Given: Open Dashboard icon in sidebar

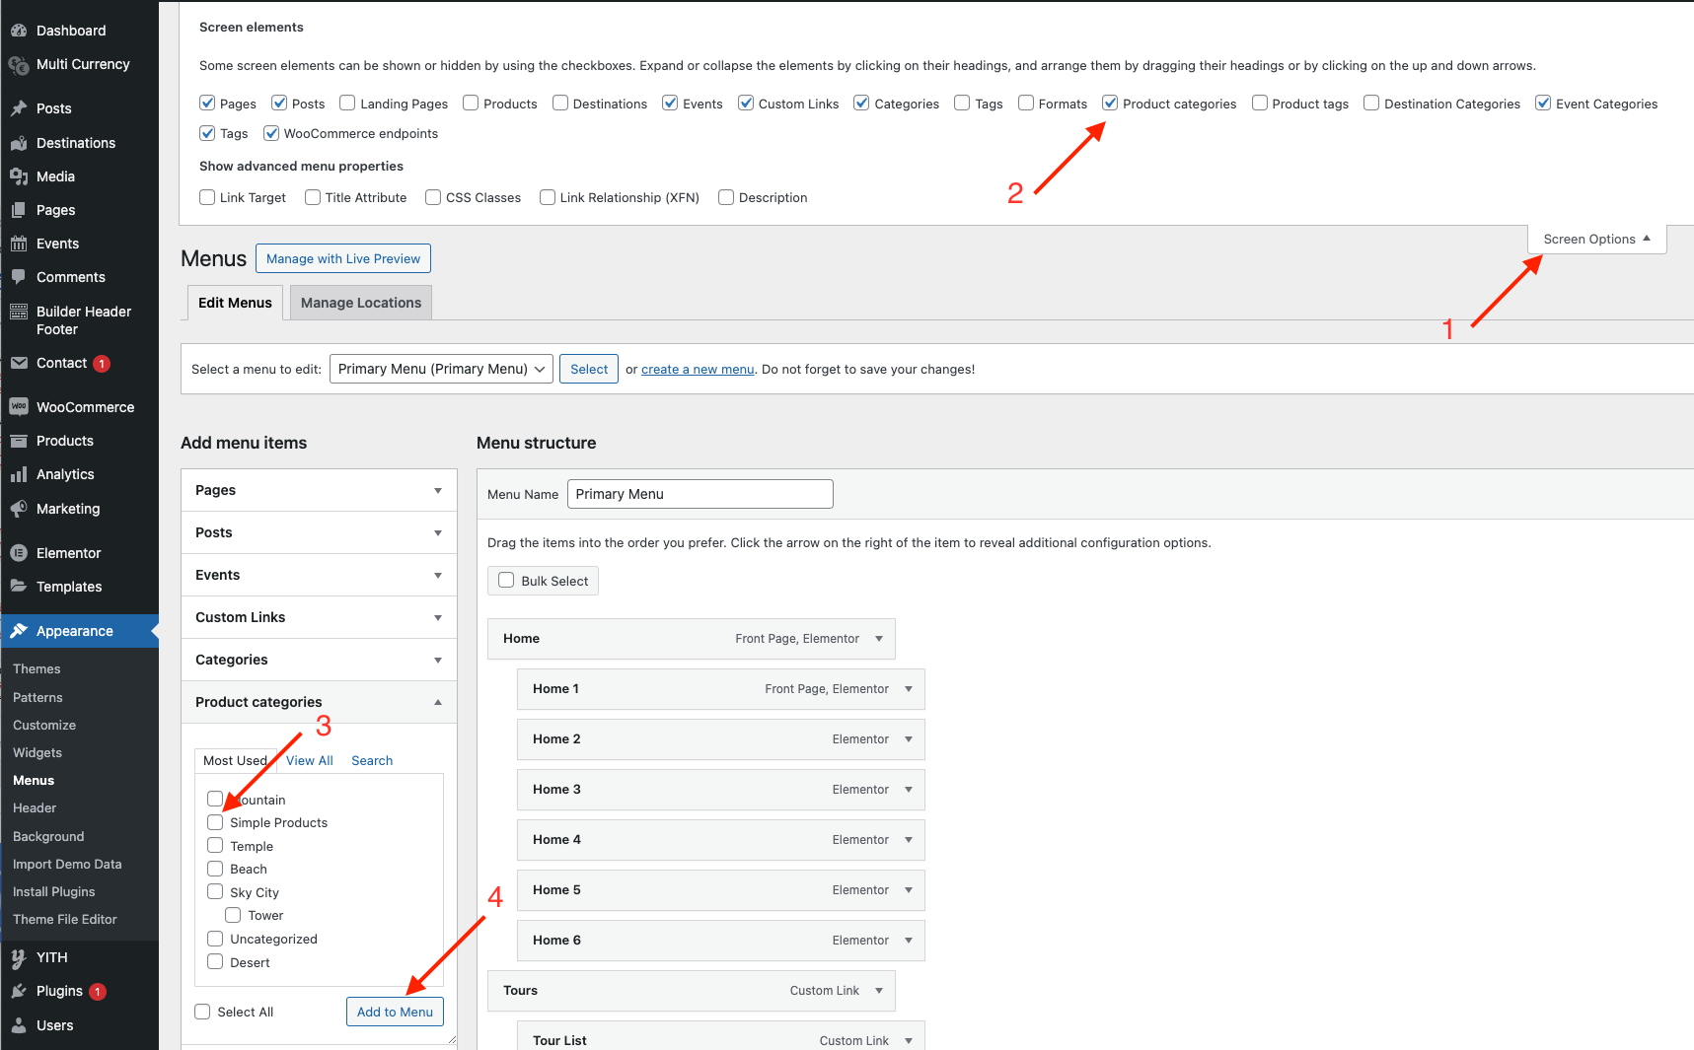Looking at the screenshot, I should click(19, 31).
